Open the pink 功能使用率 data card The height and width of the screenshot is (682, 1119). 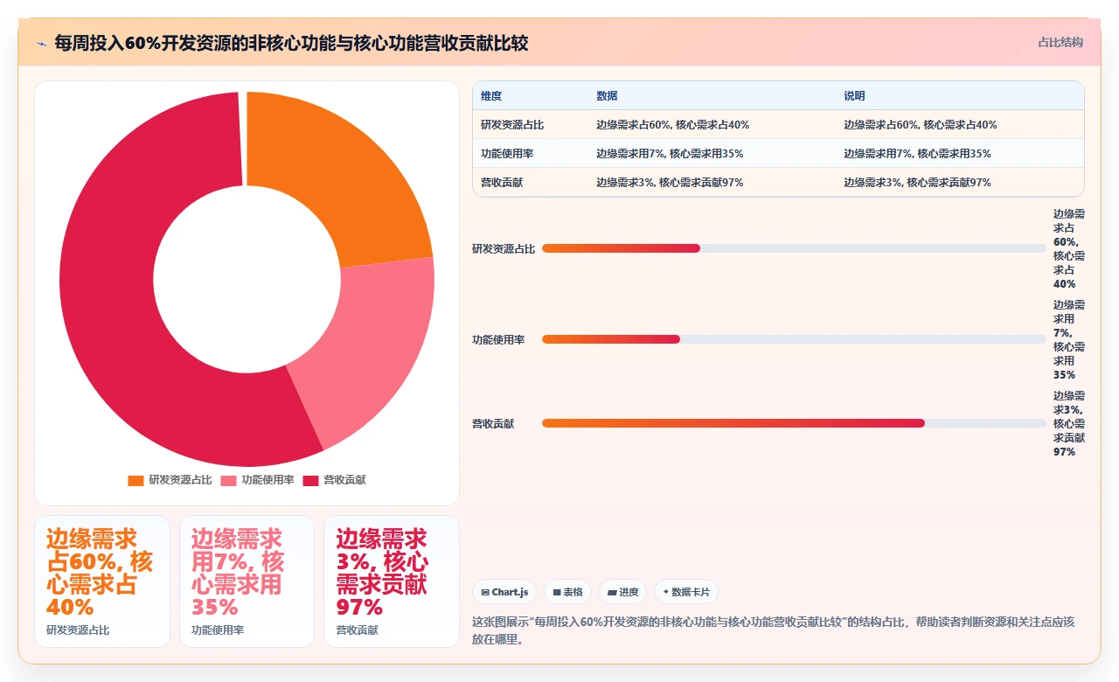[x=247, y=581]
